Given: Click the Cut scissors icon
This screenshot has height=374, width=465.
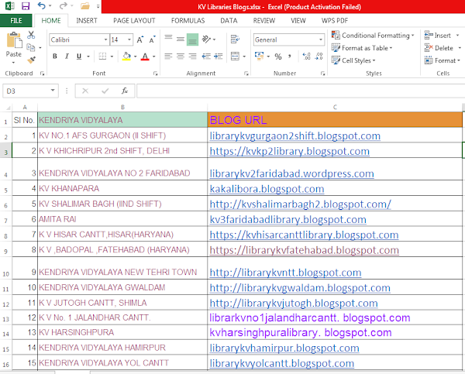Looking at the screenshot, I should click(x=31, y=35).
